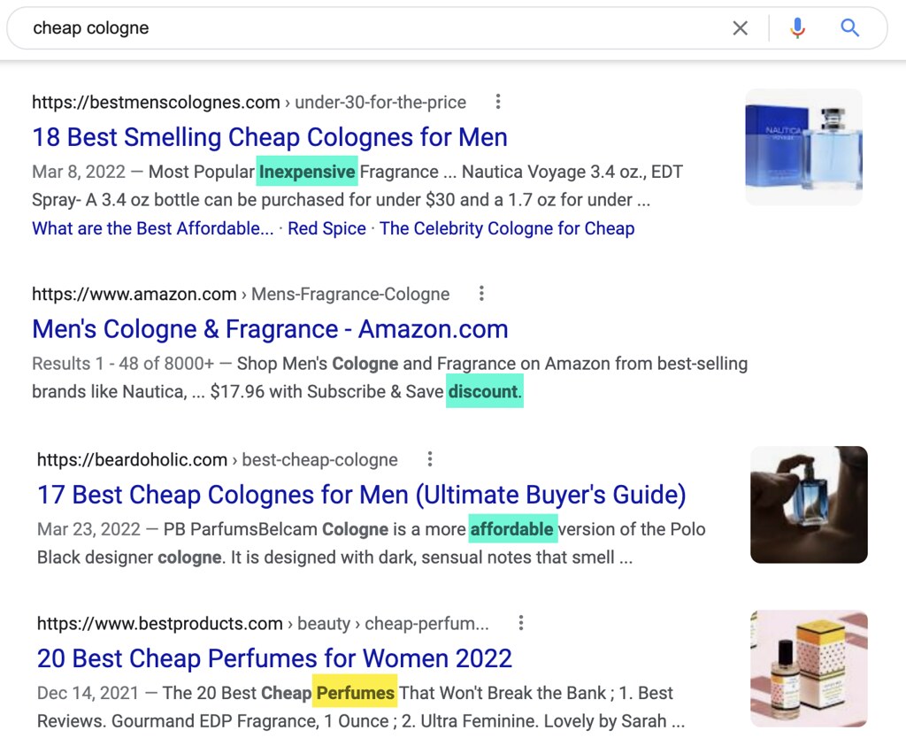Open the three-dot menu beside the Amazon result
This screenshot has width=906, height=738.
tap(482, 293)
